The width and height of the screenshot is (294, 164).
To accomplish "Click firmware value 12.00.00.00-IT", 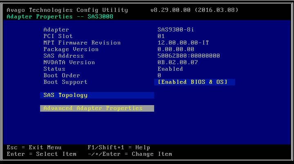I will click(183, 43).
